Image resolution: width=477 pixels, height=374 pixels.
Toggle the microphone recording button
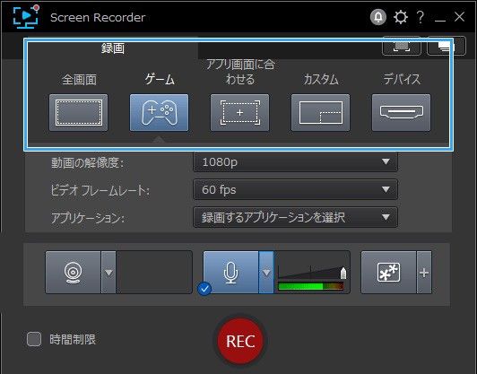[x=231, y=273]
